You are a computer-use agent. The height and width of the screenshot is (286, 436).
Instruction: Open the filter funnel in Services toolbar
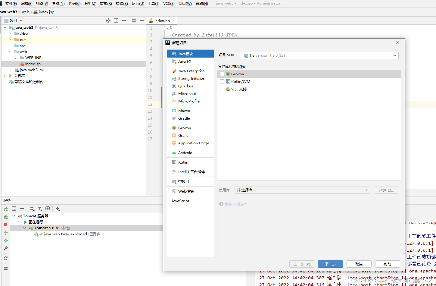point(40,209)
